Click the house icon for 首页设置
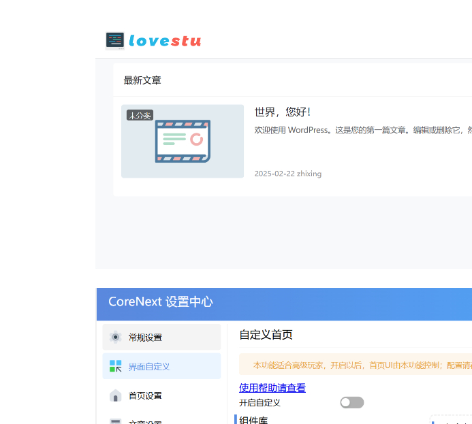 [x=116, y=395]
